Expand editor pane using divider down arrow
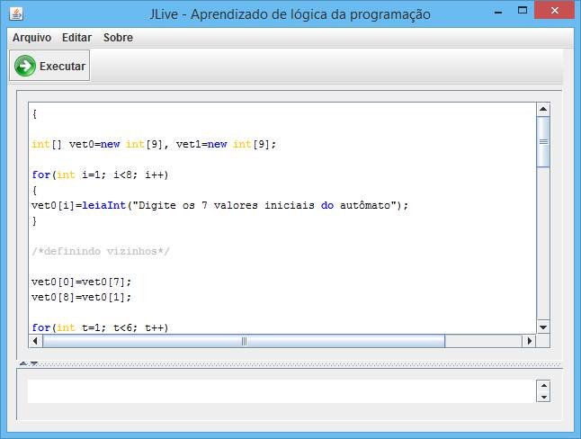The height and width of the screenshot is (439, 581). pos(34,363)
